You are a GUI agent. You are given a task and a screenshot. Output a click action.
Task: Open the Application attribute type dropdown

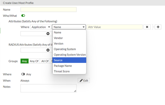coord(41,27)
